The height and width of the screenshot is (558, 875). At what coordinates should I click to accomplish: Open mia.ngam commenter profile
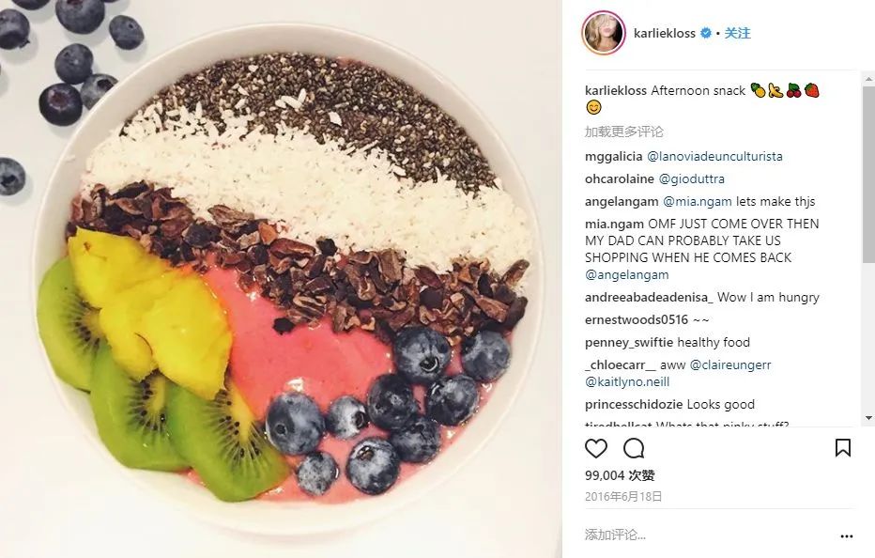(614, 224)
